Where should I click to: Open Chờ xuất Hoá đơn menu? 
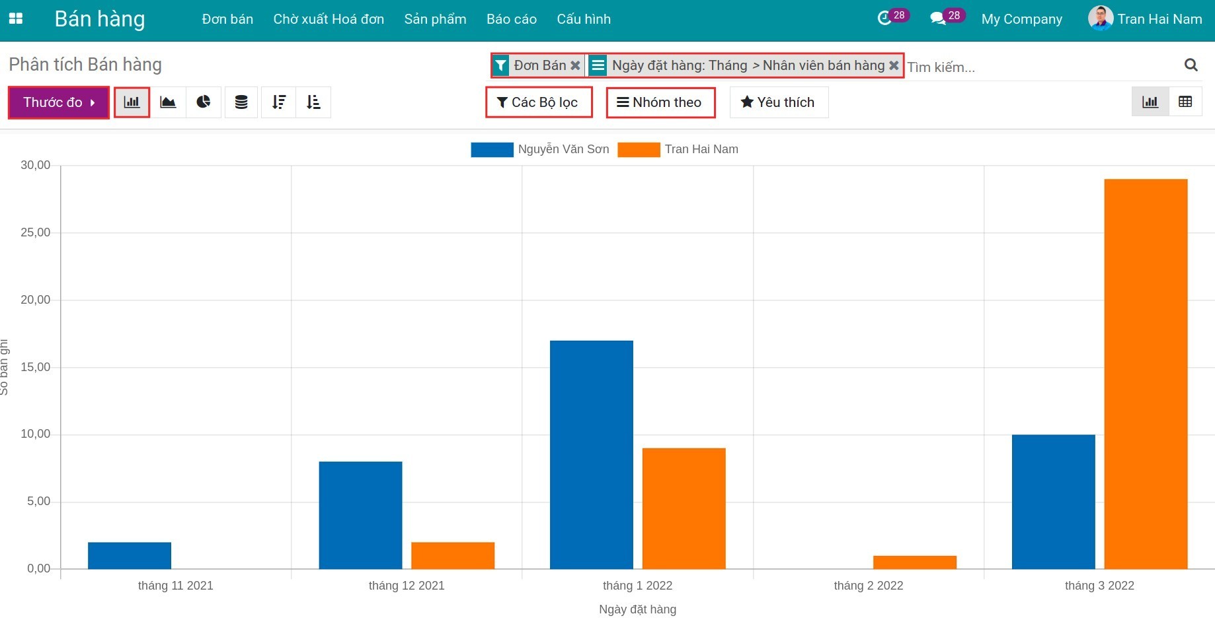click(329, 19)
